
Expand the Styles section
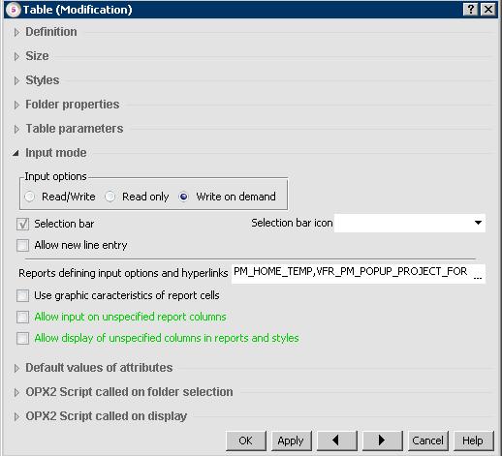click(x=16, y=80)
